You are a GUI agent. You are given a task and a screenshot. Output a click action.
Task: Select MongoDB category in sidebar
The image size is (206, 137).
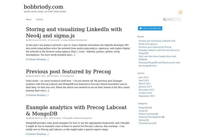pyautogui.click(x=144, y=108)
